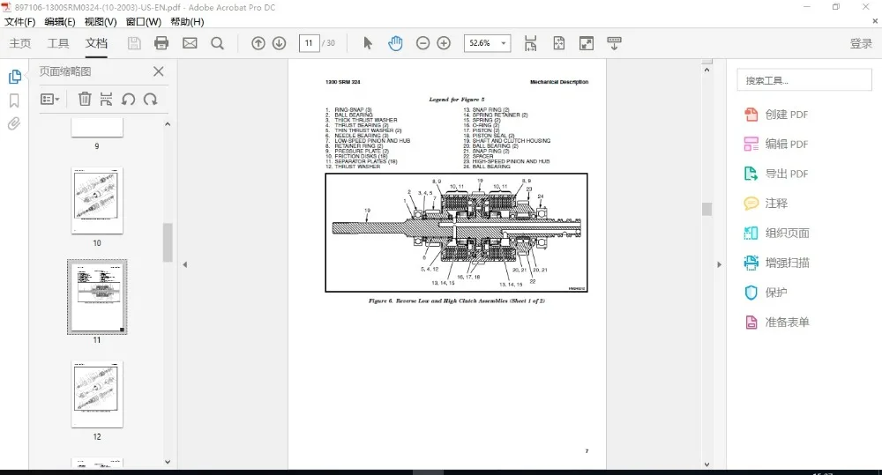Click thumbnails panel scroll up arrow
The height and width of the screenshot is (475, 882).
tap(167, 124)
